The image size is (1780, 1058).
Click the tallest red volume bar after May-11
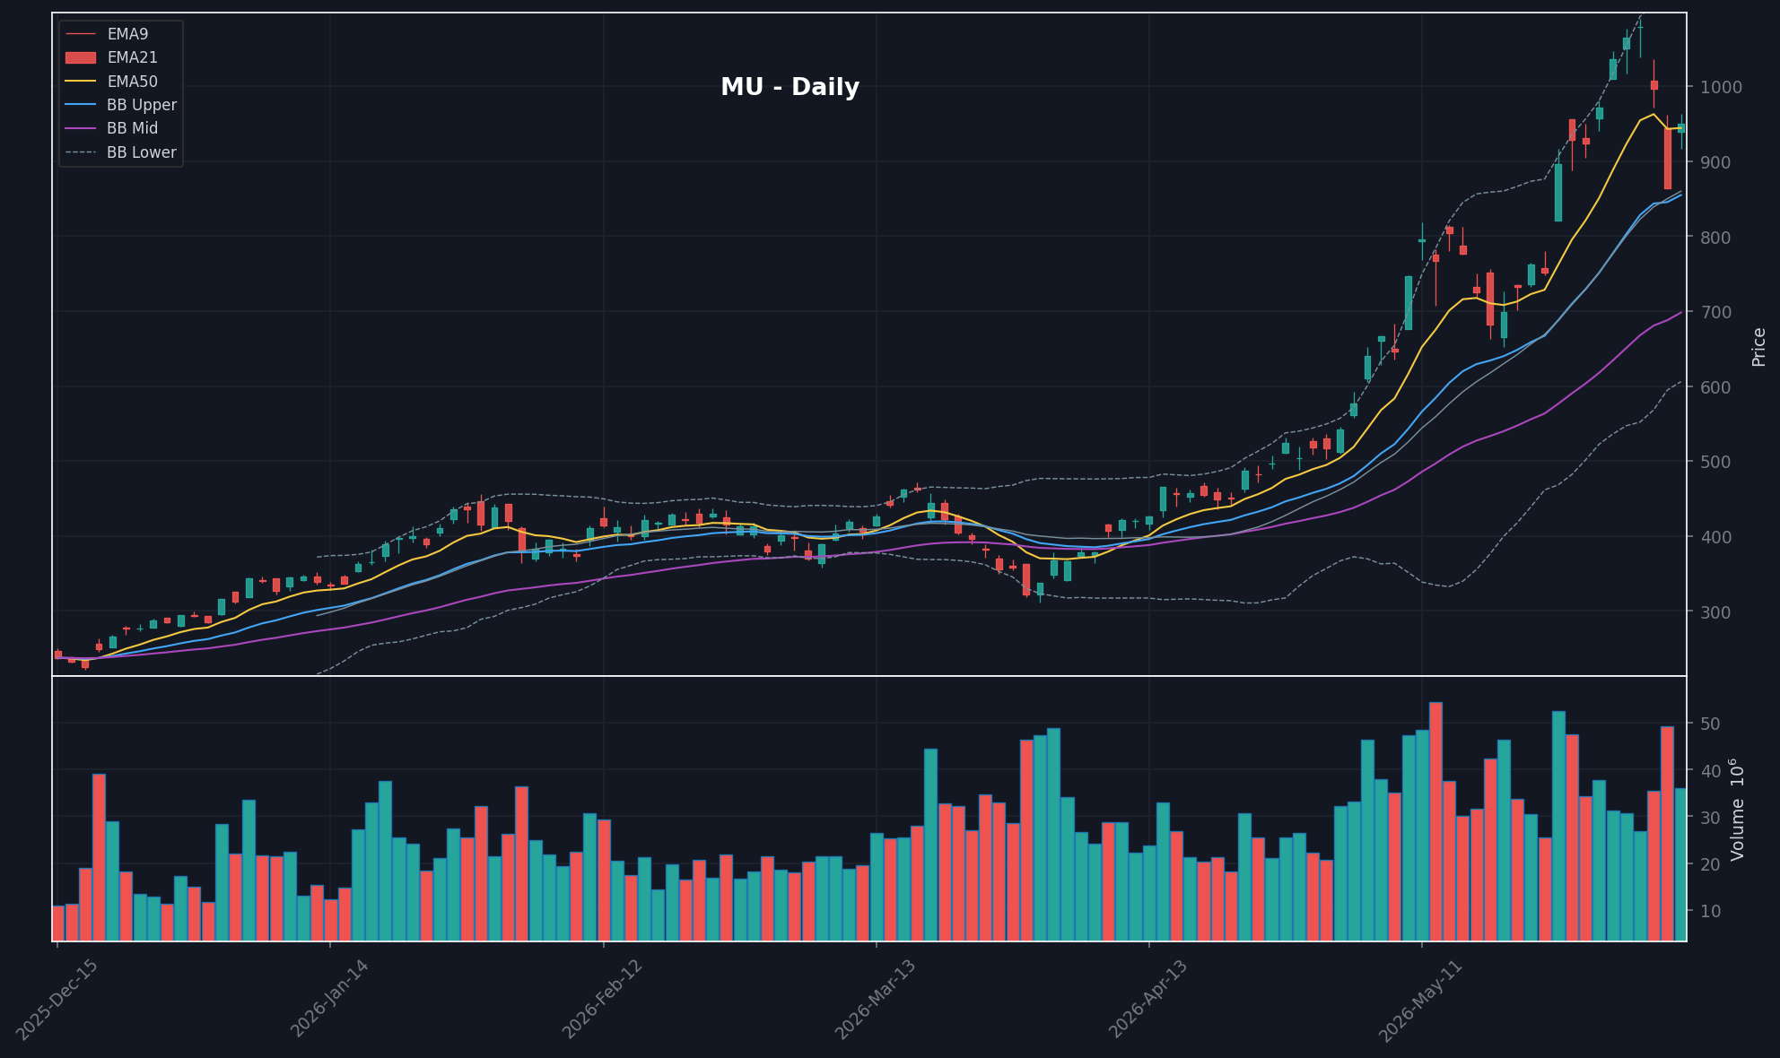pyautogui.click(x=1435, y=821)
